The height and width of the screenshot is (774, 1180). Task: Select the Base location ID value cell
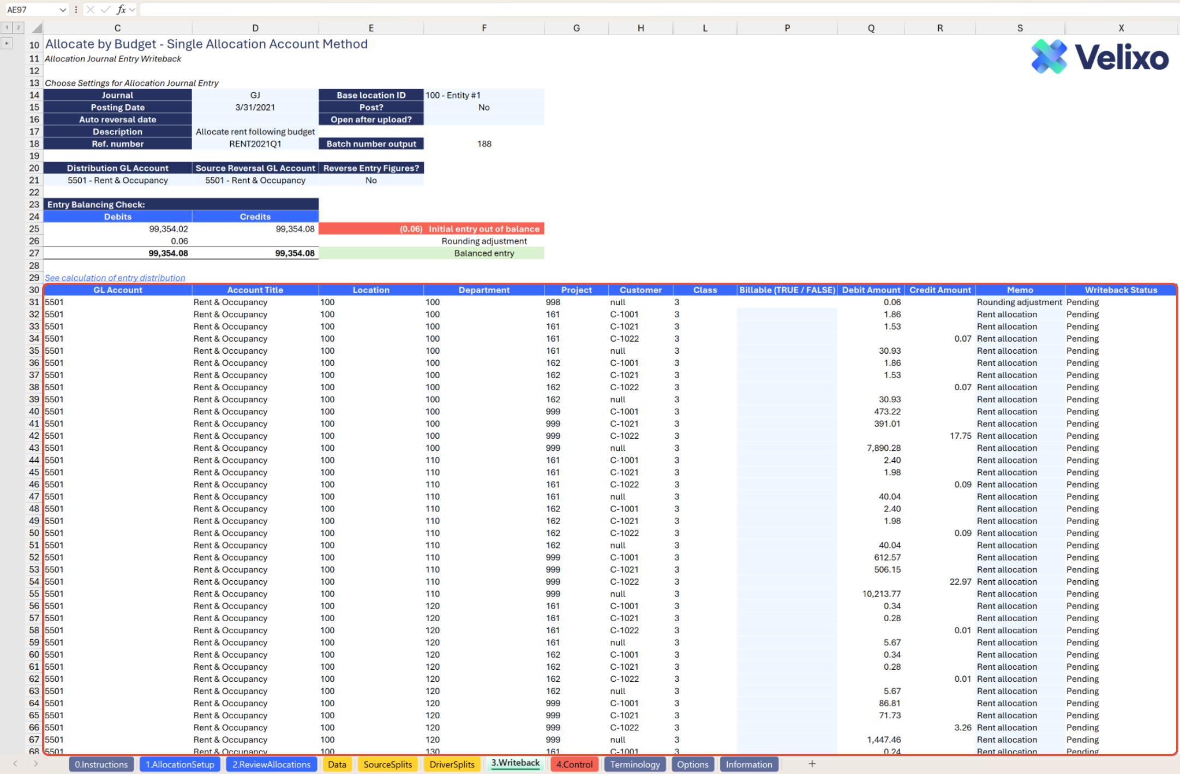[483, 95]
